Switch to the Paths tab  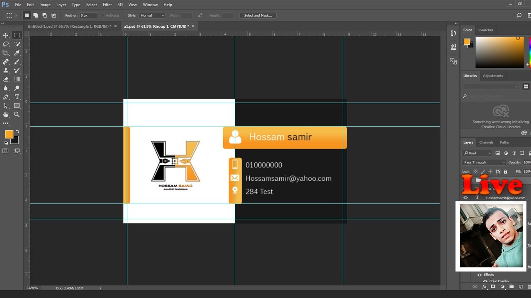[504, 142]
